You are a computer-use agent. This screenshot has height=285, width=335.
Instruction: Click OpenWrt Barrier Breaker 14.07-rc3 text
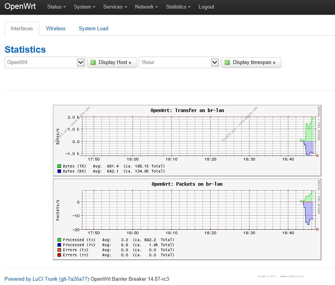coord(130,279)
